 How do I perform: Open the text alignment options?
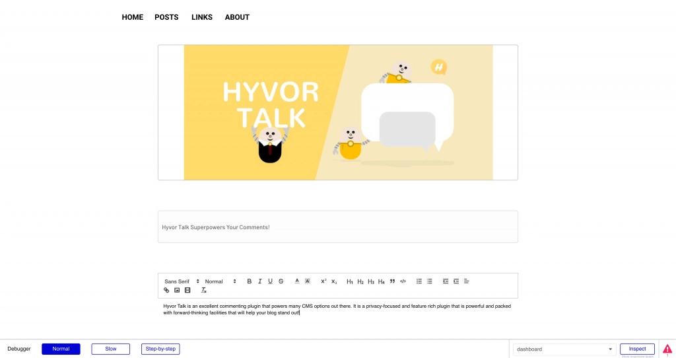point(467,281)
